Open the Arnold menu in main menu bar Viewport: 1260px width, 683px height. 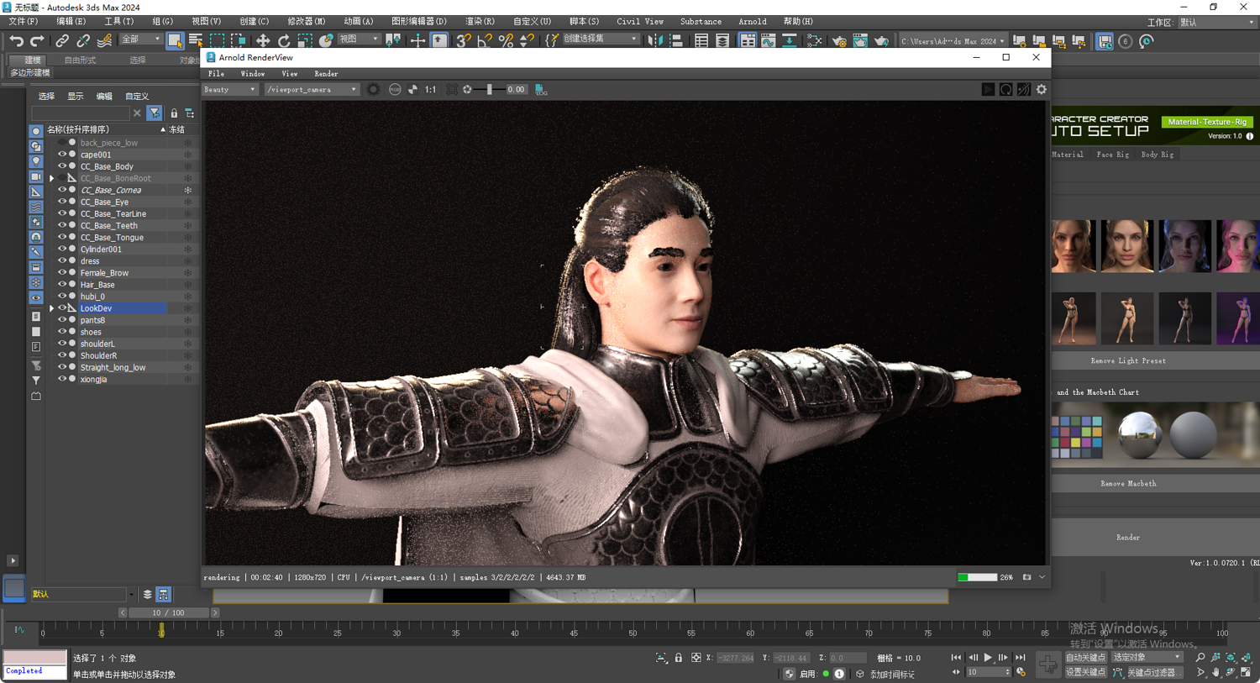752,22
